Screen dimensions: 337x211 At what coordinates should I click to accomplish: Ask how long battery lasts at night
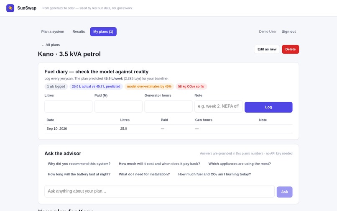pyautogui.click(x=79, y=175)
